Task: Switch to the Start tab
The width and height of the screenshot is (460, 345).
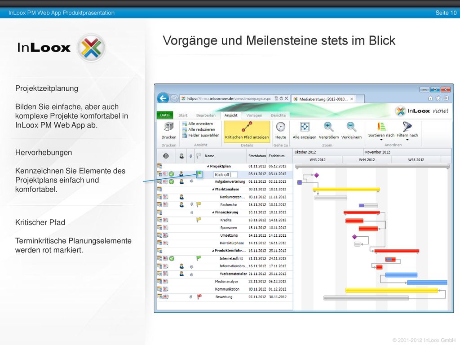Action: click(183, 115)
